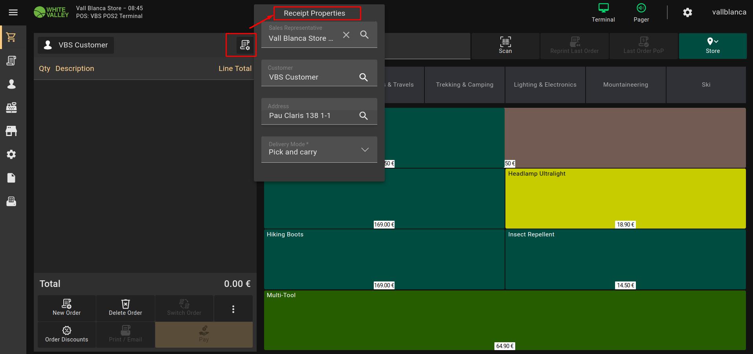Switch to the Mountaineering category
Viewport: 753px width, 354px height.
click(625, 85)
